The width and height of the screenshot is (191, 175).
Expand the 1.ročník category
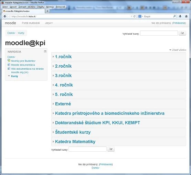53,57
